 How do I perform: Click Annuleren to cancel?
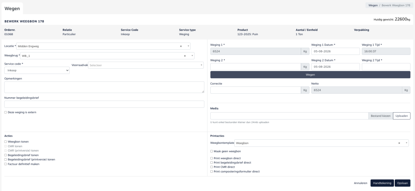(360, 183)
